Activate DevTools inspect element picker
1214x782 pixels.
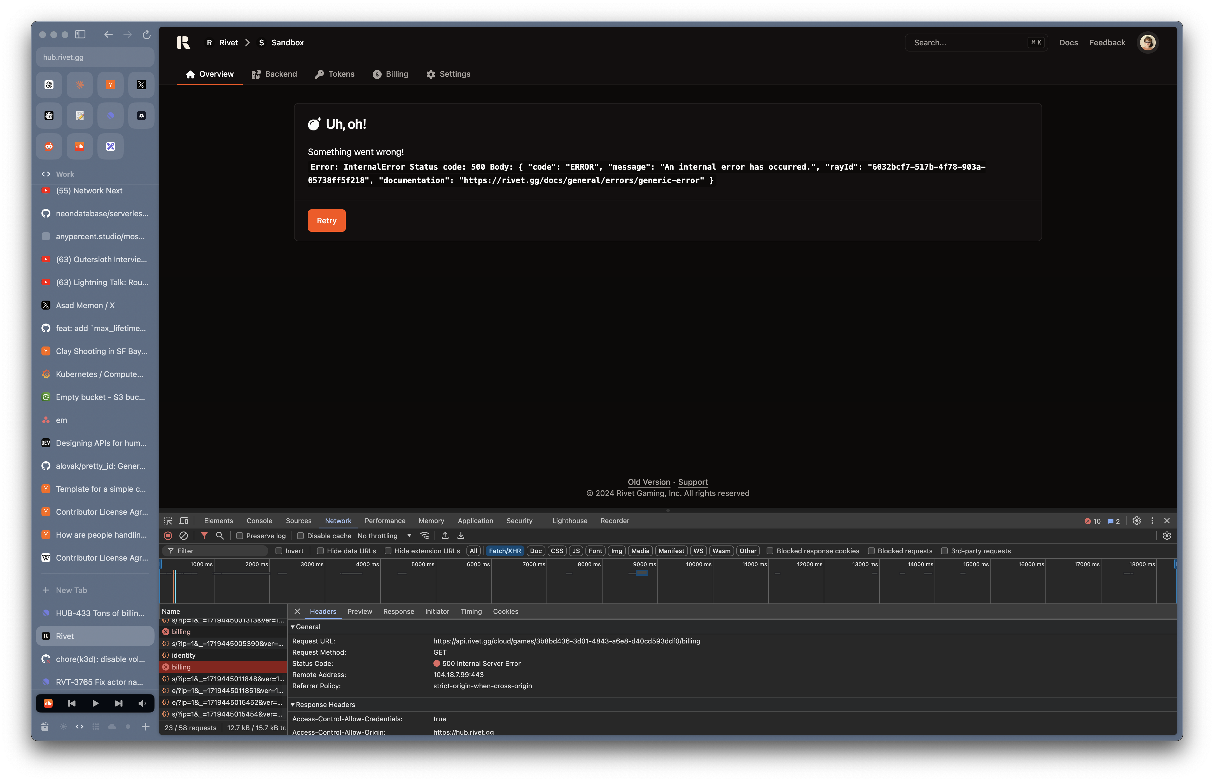(168, 521)
